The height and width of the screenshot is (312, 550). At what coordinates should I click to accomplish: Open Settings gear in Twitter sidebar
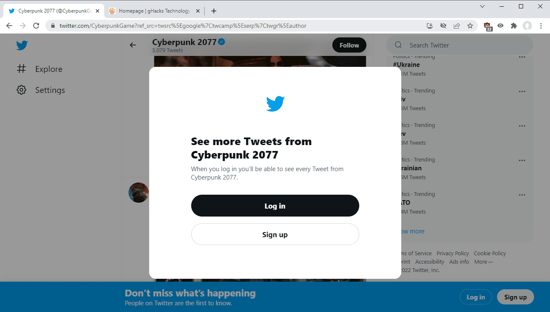point(21,90)
